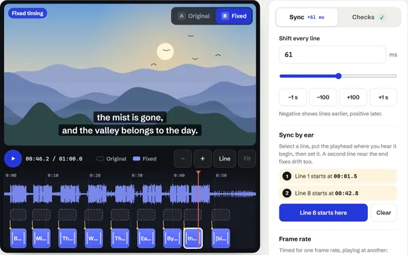Click the 0:10 mark on the time ruler
Image resolution: width=408 pixels, height=255 pixels.
pos(53,175)
